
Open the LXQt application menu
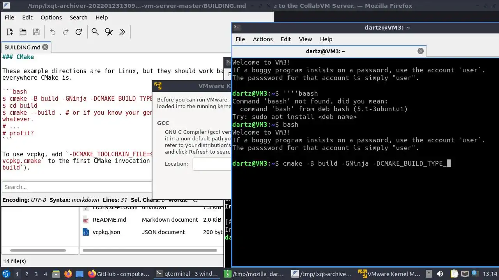[x=6, y=274]
